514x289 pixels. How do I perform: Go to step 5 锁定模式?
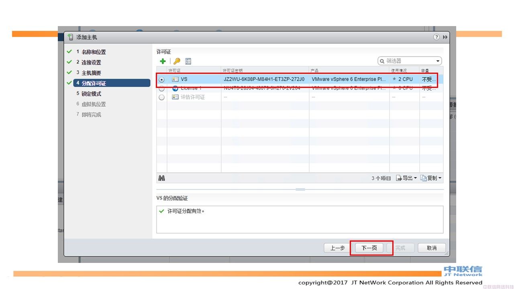[x=89, y=94]
